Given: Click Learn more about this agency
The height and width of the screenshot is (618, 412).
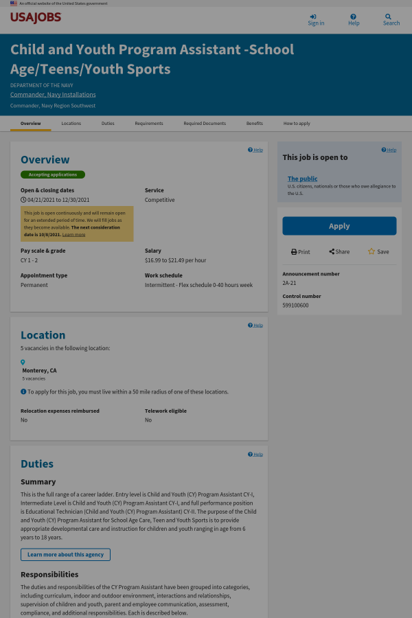Looking at the screenshot, I should click(65, 555).
